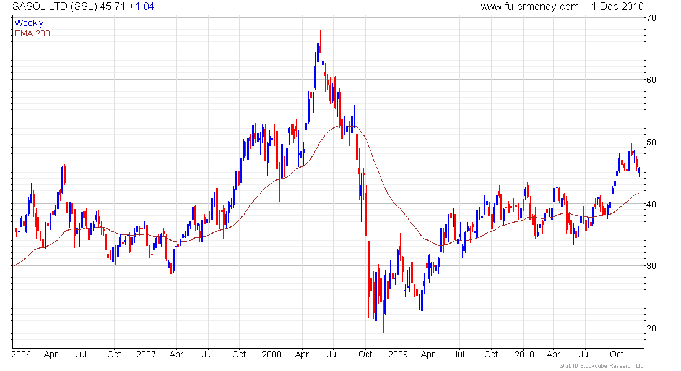Click the 2007 year label on time axis
Image resolution: width=681 pixels, height=371 pixels.
[x=146, y=354]
